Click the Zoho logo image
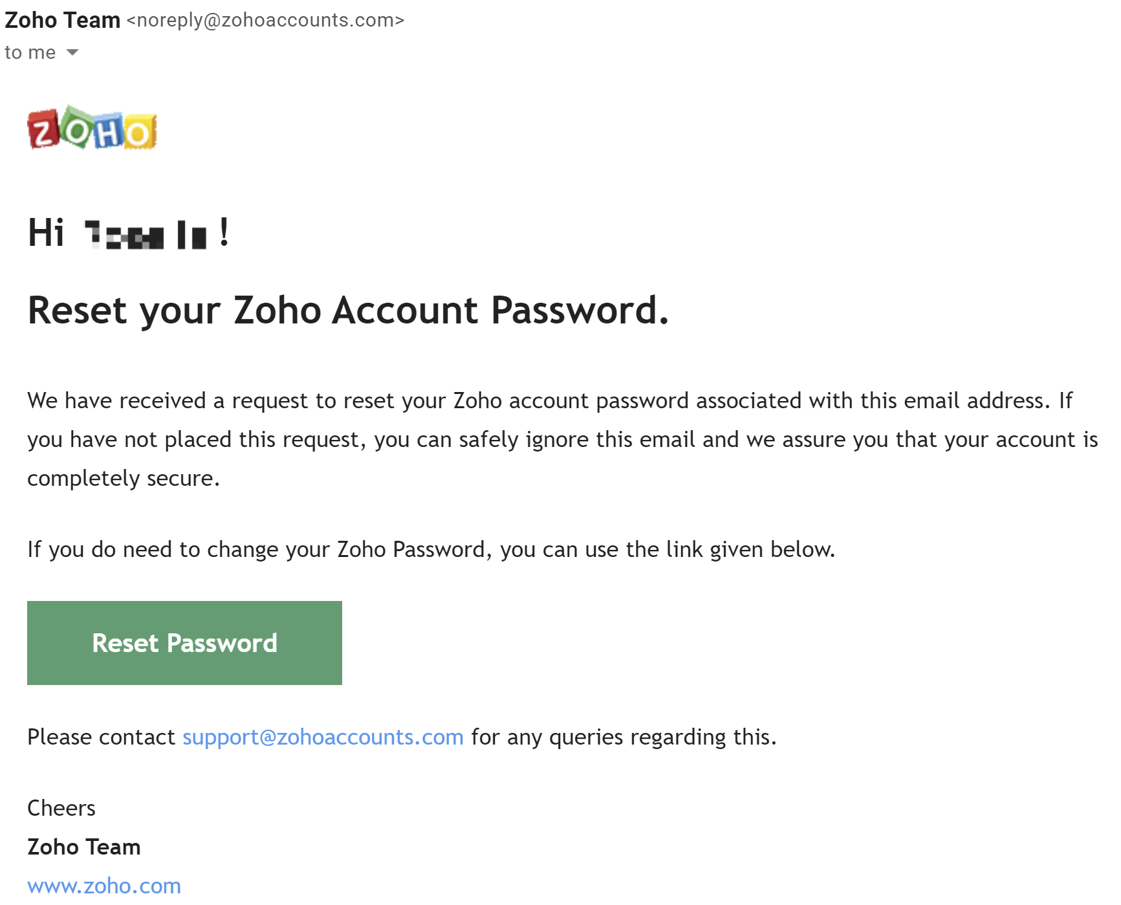This screenshot has height=905, width=1121. 92,127
